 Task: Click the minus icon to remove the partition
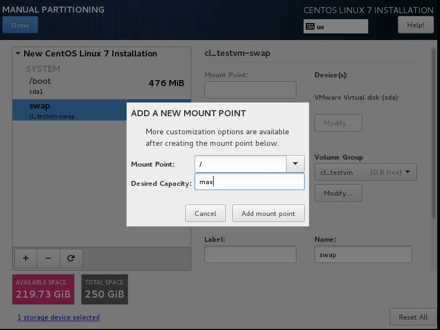tap(48, 258)
